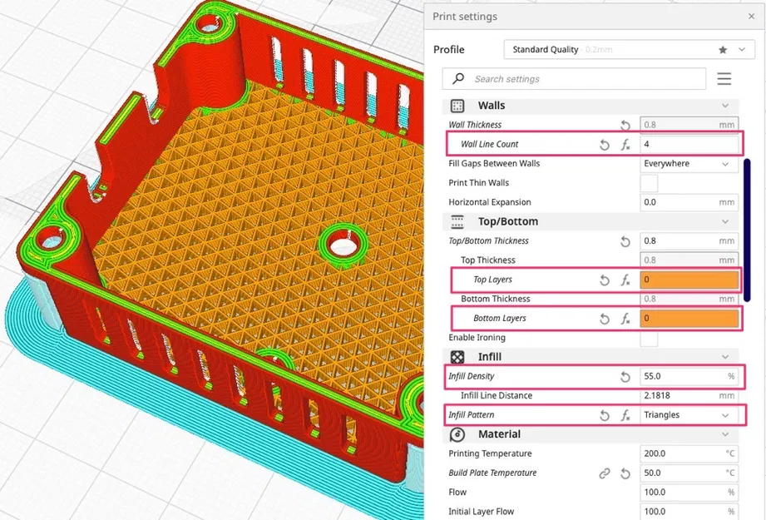Image resolution: width=766 pixels, height=520 pixels.
Task: Reset the Wall Thickness value
Action: point(625,125)
